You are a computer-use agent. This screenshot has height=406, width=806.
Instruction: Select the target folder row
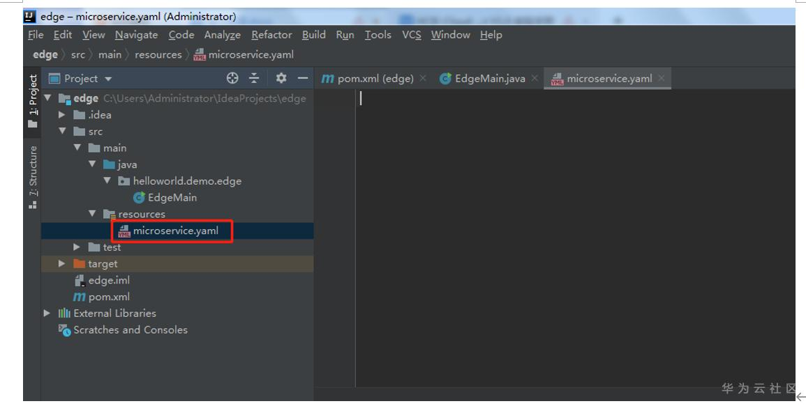tap(177, 264)
